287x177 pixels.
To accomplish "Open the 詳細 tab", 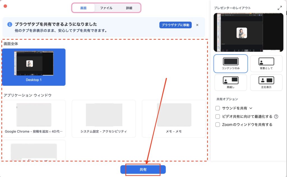I will tap(129, 8).
